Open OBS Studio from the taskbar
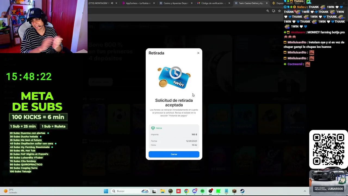 tap(210, 191)
